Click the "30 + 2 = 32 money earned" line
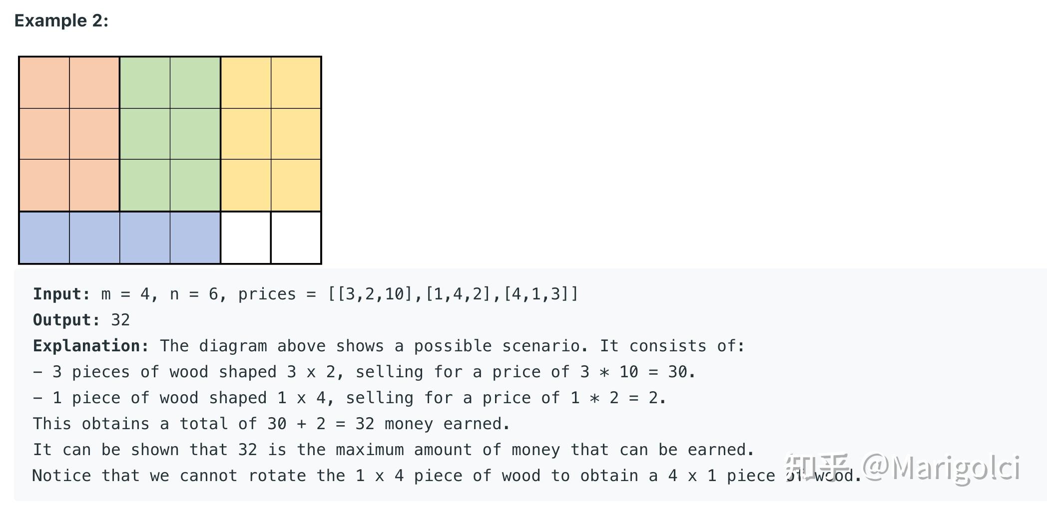 [x=271, y=424]
